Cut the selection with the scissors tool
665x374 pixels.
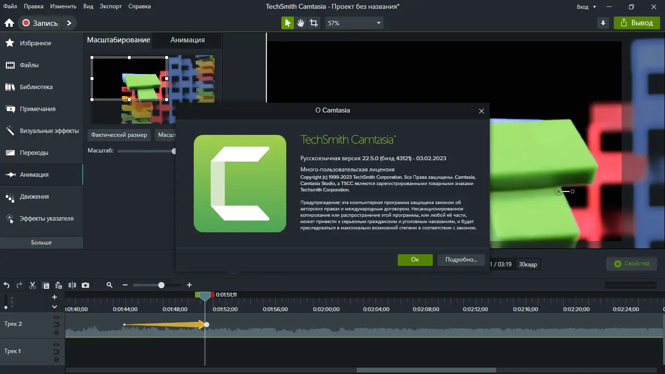[32, 285]
